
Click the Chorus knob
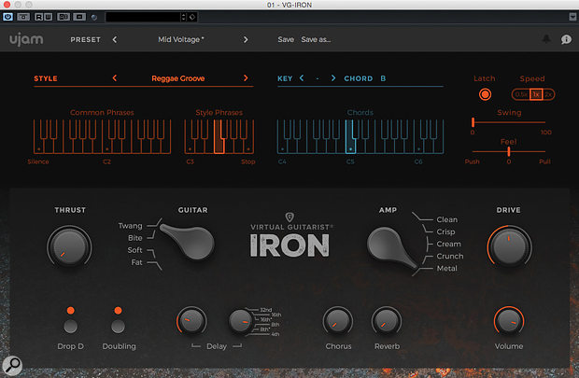click(338, 321)
